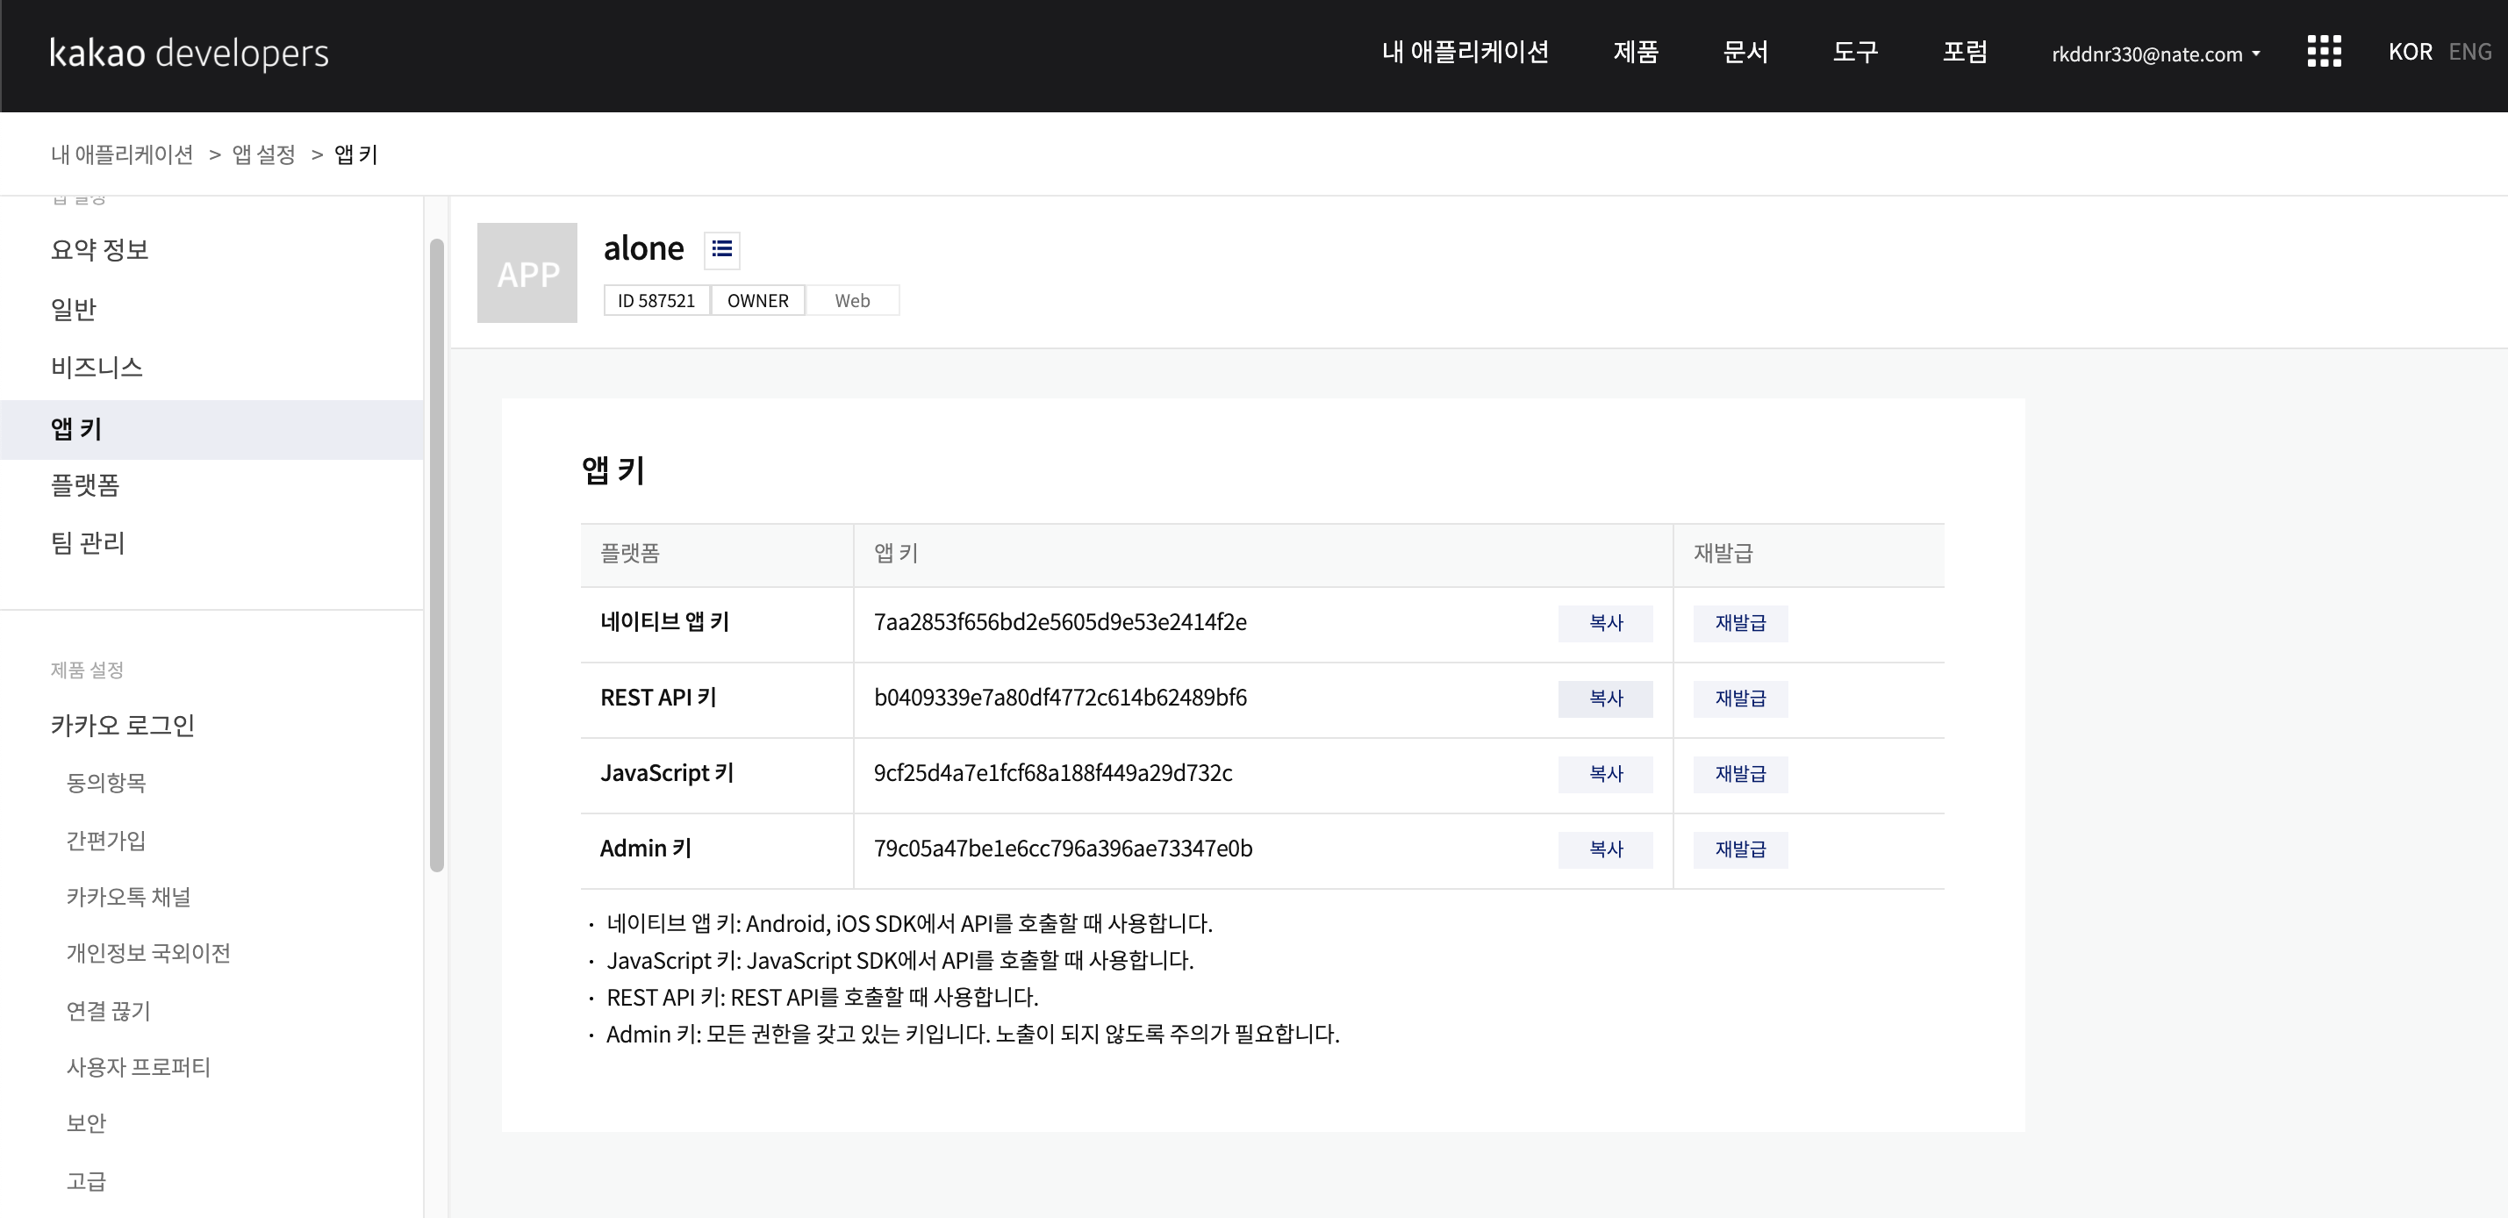
Task: Click the ID 587521 badge
Action: click(656, 301)
